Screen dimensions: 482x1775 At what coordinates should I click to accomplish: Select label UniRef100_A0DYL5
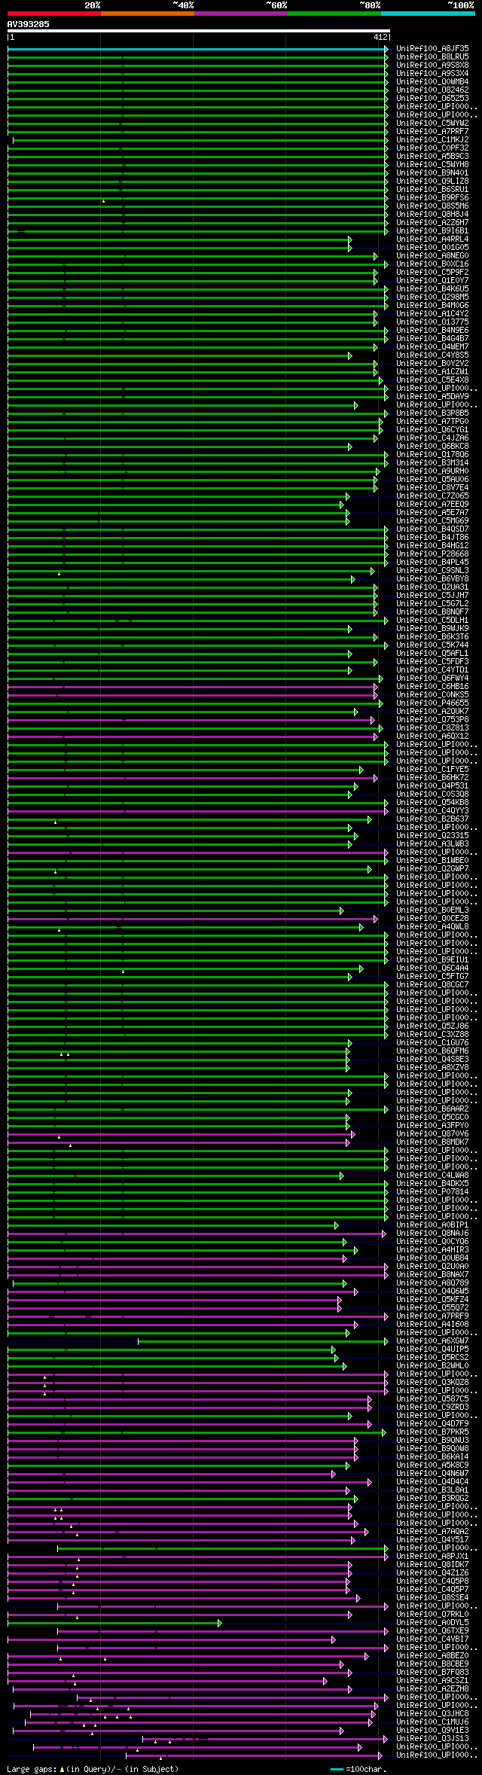(432, 1623)
